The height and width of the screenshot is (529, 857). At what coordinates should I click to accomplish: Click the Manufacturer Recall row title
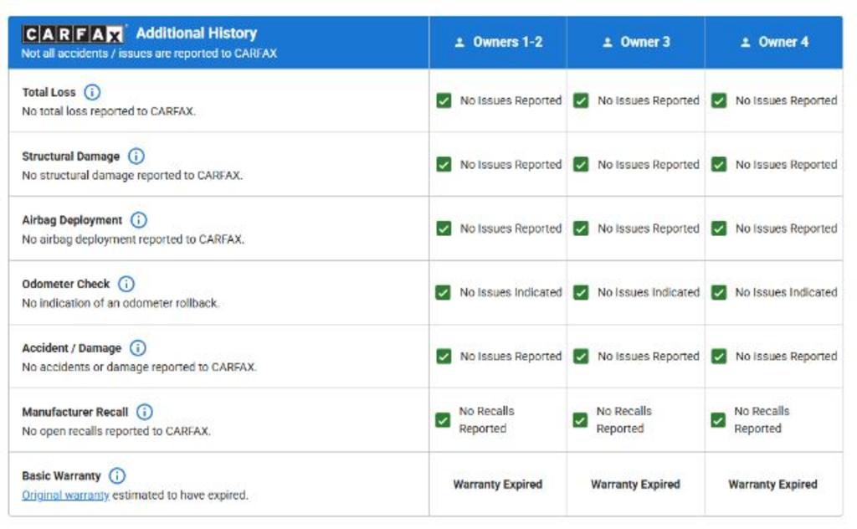point(74,412)
